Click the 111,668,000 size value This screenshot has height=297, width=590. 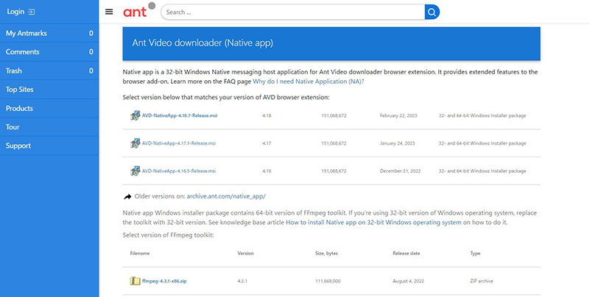pos(328,281)
